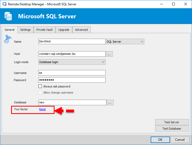
Task: Click the Two factor None link
Action: point(42,109)
